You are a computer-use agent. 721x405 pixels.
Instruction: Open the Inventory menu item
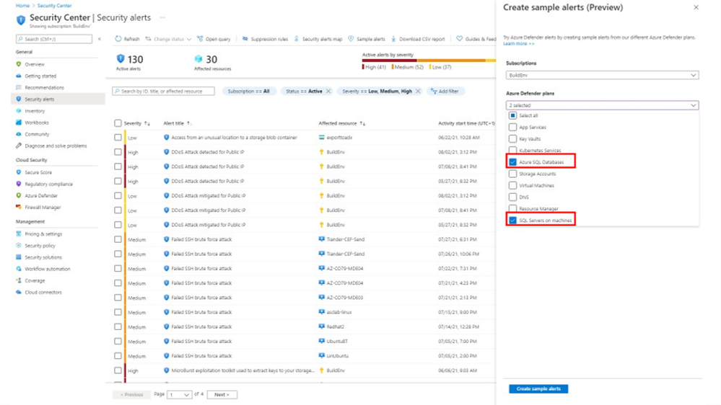coord(35,111)
